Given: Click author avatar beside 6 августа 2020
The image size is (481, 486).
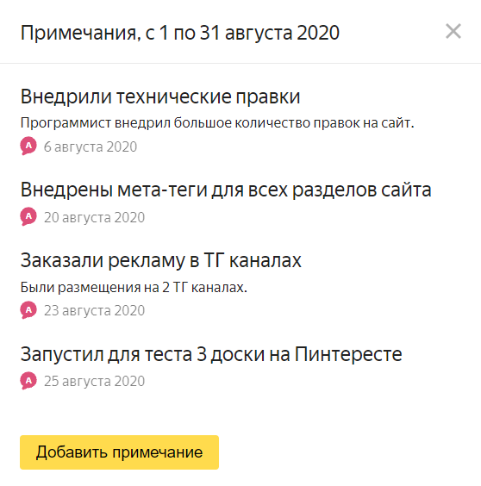Looking at the screenshot, I should pos(28,146).
